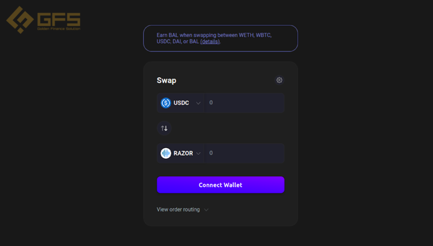Click the Connect Wallet button

(x=221, y=185)
